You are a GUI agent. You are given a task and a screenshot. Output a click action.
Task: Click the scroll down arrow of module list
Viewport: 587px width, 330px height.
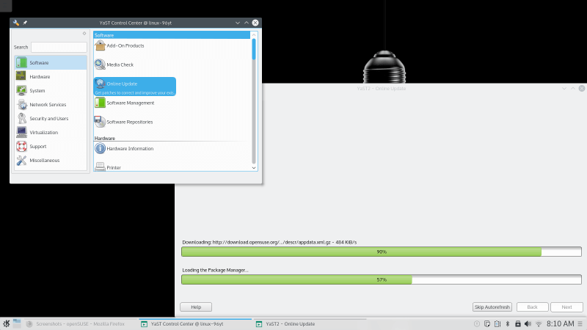pyautogui.click(x=254, y=168)
